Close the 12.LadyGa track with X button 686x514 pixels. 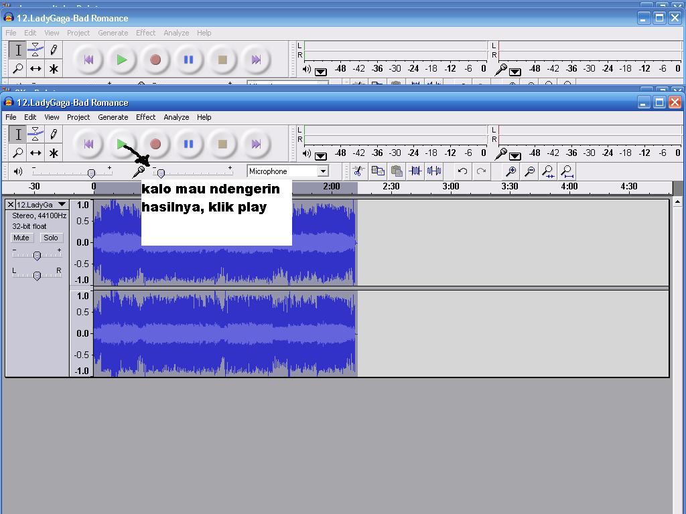11,205
